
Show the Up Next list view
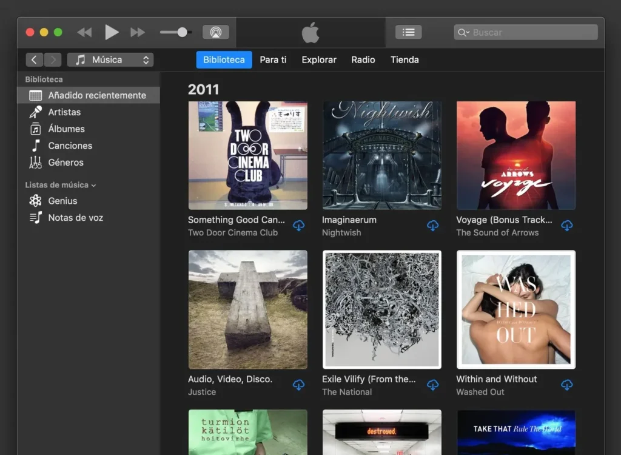(x=408, y=32)
